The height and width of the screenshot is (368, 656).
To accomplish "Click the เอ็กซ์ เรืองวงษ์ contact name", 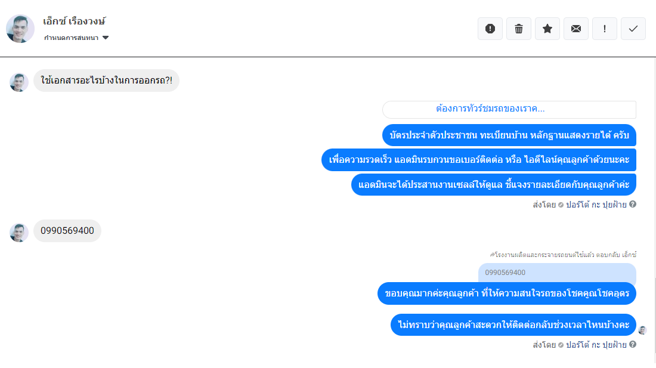I will point(74,21).
